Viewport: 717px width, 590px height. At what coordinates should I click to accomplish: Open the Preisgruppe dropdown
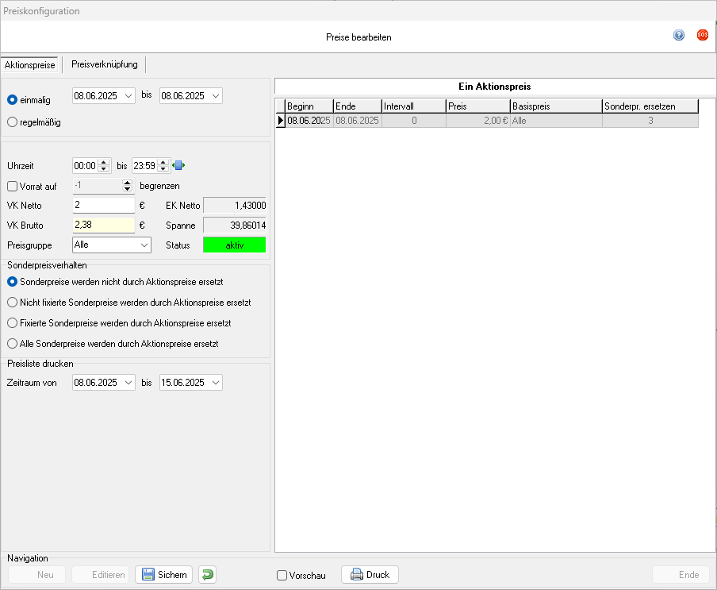point(144,245)
